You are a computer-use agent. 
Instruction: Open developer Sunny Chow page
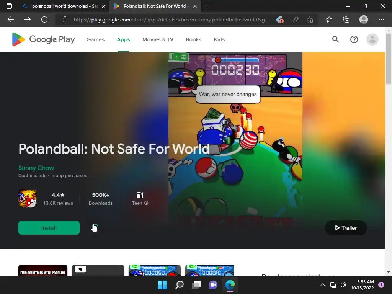[36, 168]
